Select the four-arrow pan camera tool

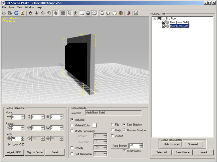43,13
